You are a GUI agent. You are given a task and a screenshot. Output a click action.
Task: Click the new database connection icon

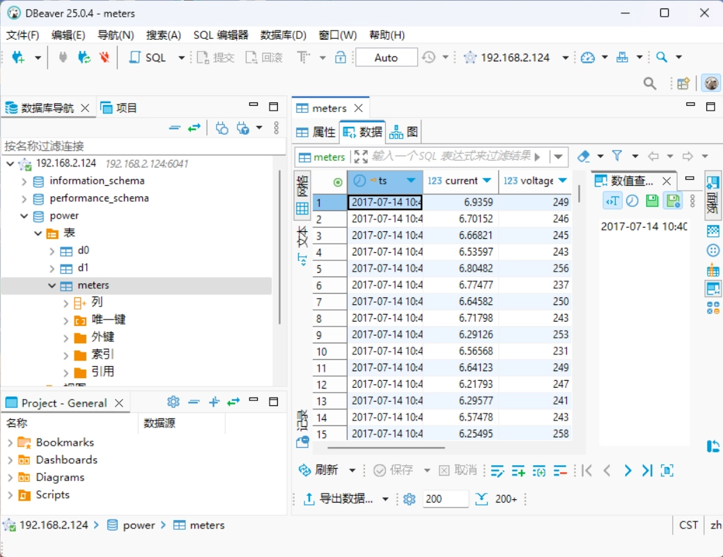pyautogui.click(x=18, y=58)
